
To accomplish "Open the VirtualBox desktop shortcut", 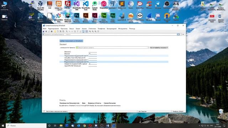I will click(40, 5).
